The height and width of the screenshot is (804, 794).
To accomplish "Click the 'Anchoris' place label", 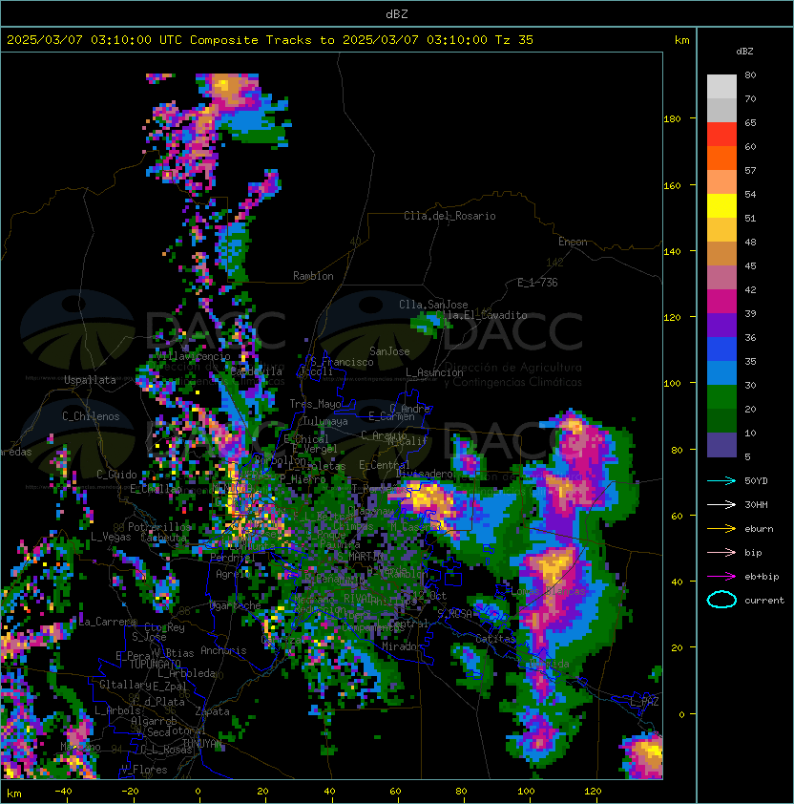I will point(223,650).
